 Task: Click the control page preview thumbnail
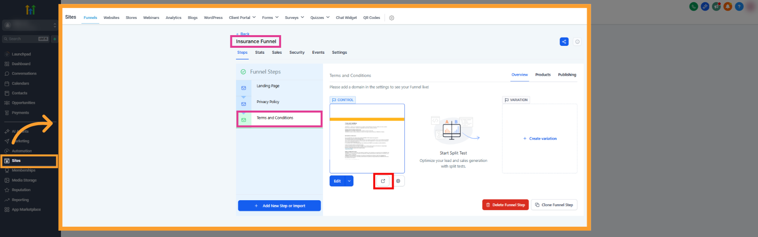click(367, 139)
